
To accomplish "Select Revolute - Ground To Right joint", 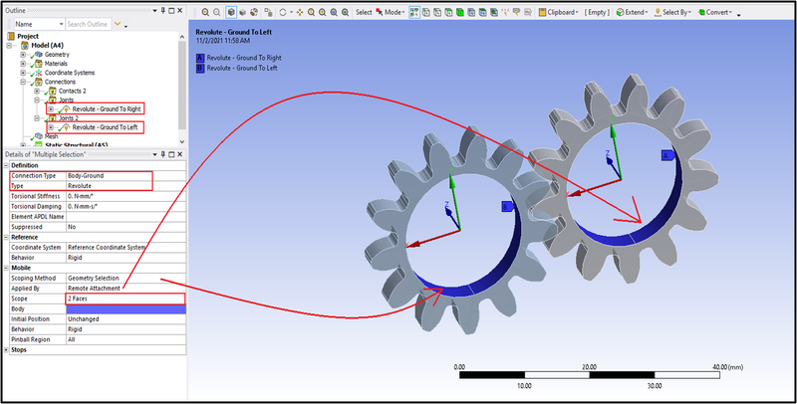I will coord(107,109).
